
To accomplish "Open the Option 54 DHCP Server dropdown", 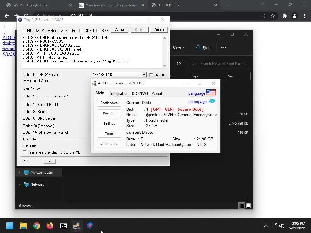I will point(144,75).
